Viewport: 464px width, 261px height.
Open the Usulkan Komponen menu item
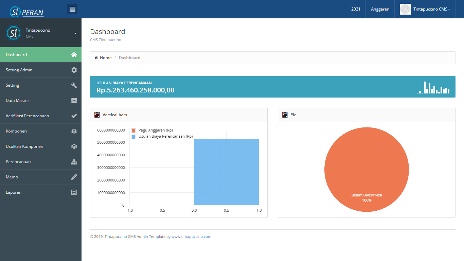(24, 146)
